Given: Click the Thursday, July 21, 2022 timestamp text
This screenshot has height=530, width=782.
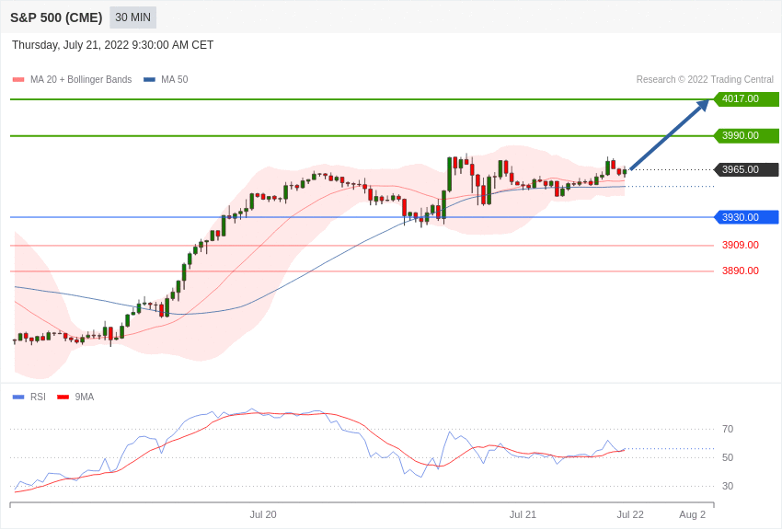Looking at the screenshot, I should coord(112,45).
